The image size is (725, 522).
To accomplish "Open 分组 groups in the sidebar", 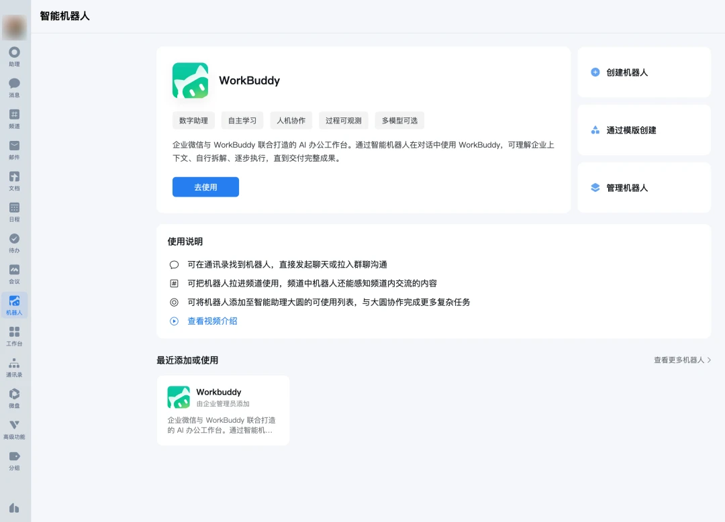I will tap(14, 460).
